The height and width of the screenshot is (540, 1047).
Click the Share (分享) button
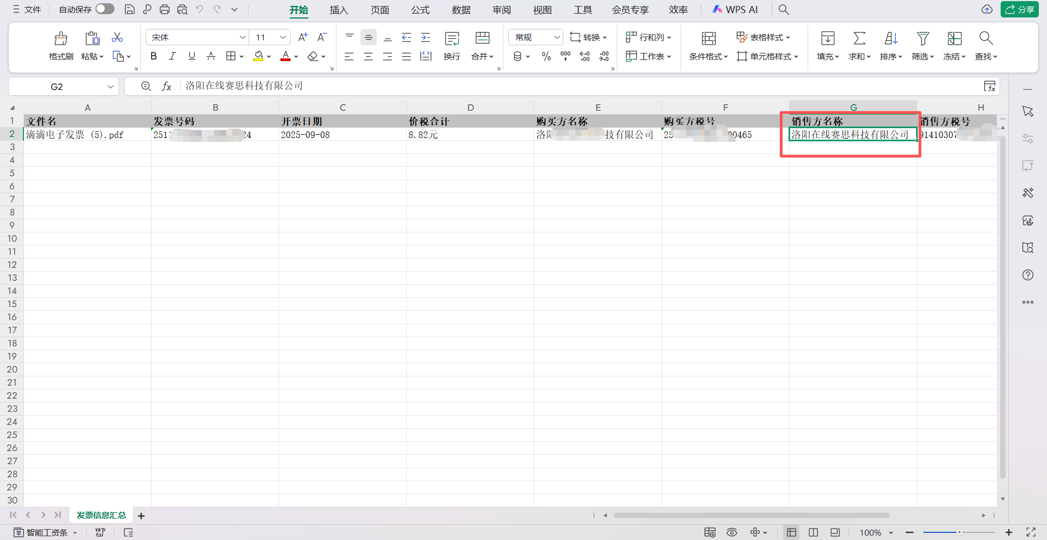point(1020,9)
